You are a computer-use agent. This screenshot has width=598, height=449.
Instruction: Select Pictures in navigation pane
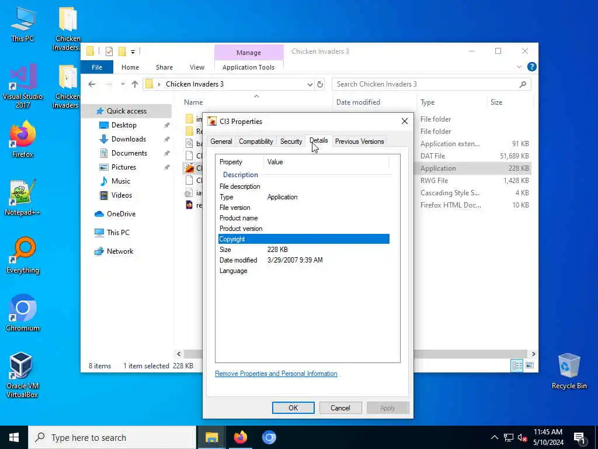pyautogui.click(x=123, y=167)
